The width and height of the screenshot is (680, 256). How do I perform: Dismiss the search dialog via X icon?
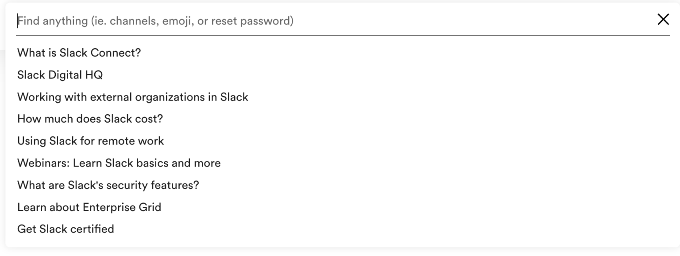coord(663,19)
